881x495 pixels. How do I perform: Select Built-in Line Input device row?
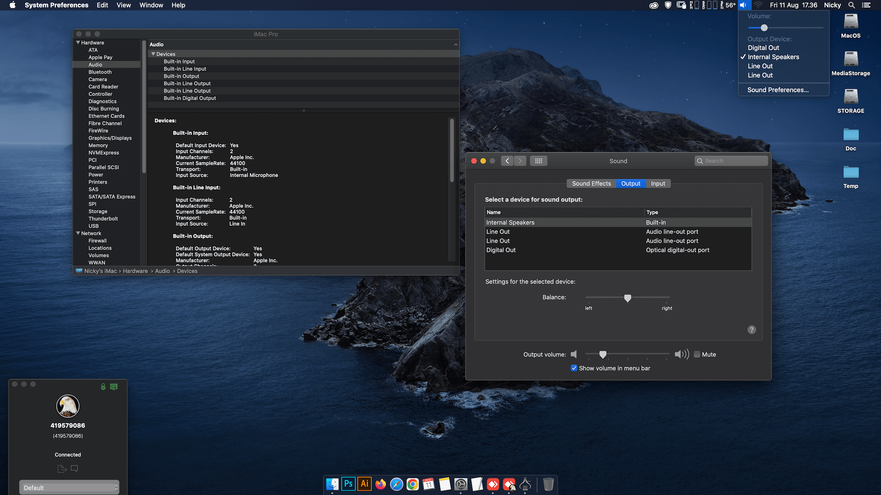point(303,69)
